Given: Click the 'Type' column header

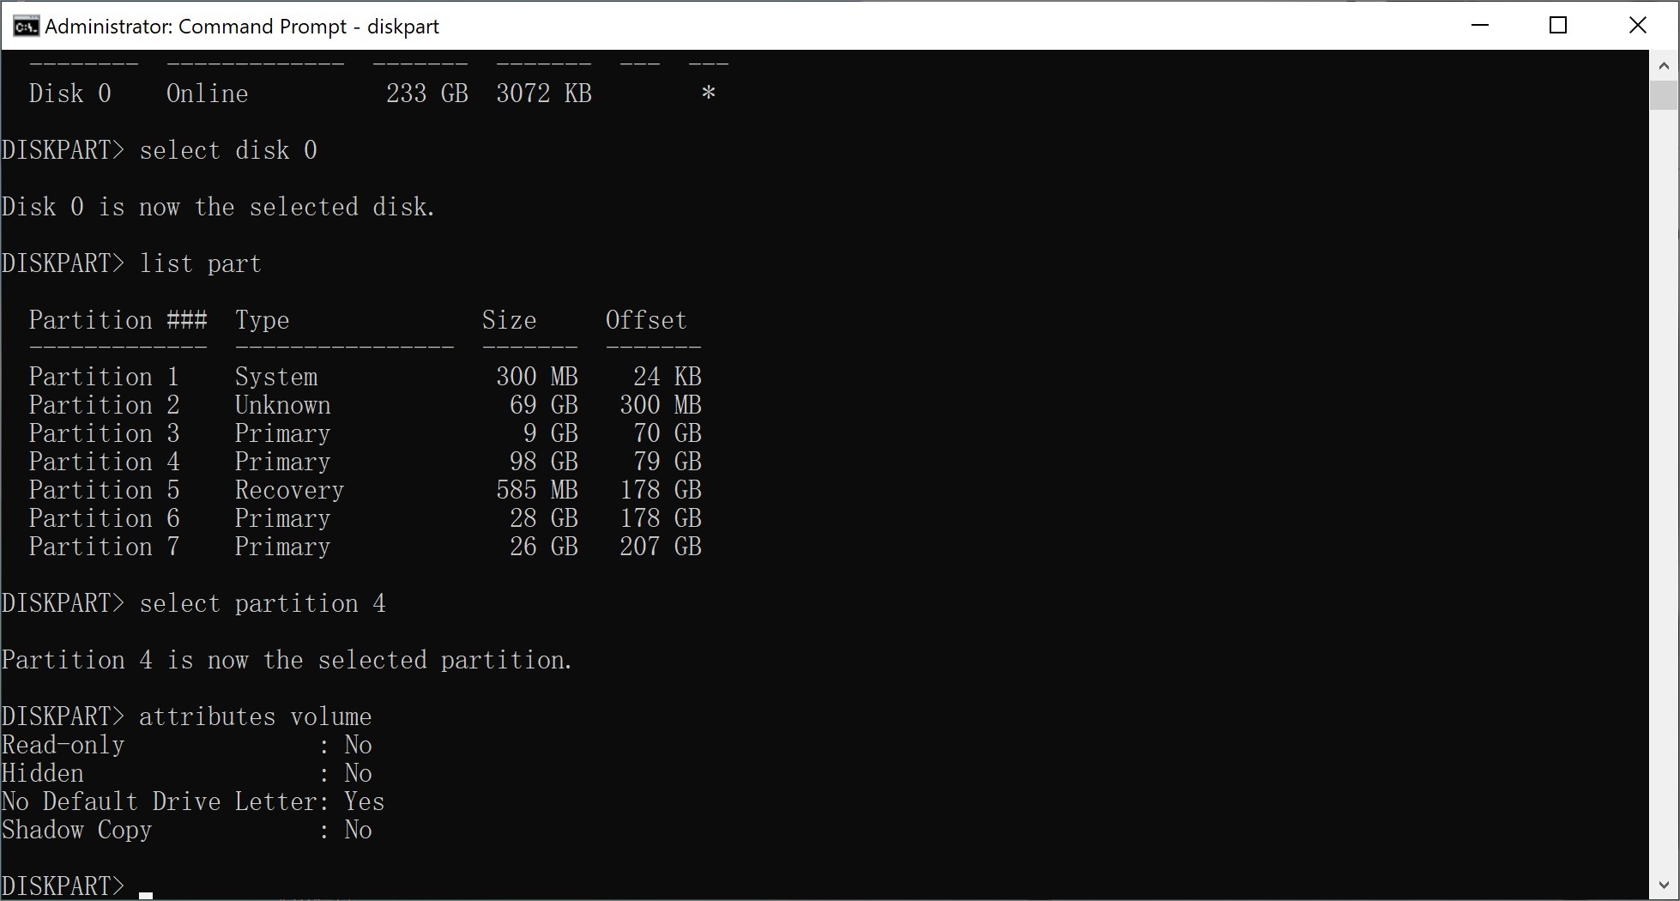Looking at the screenshot, I should [263, 320].
